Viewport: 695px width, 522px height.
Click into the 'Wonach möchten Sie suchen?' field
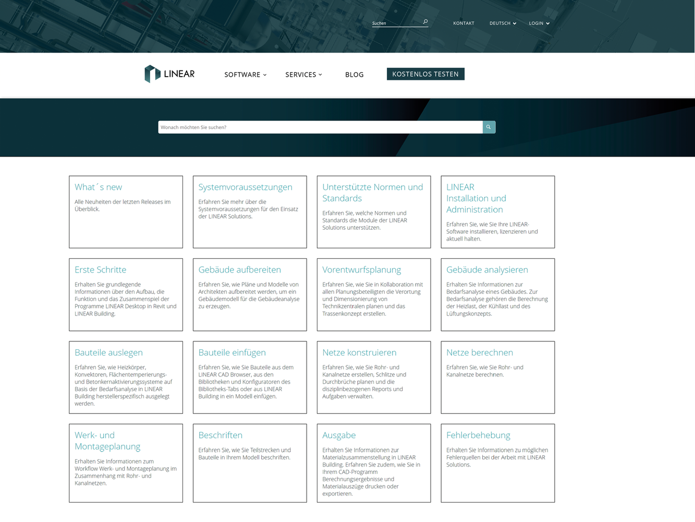tap(320, 127)
